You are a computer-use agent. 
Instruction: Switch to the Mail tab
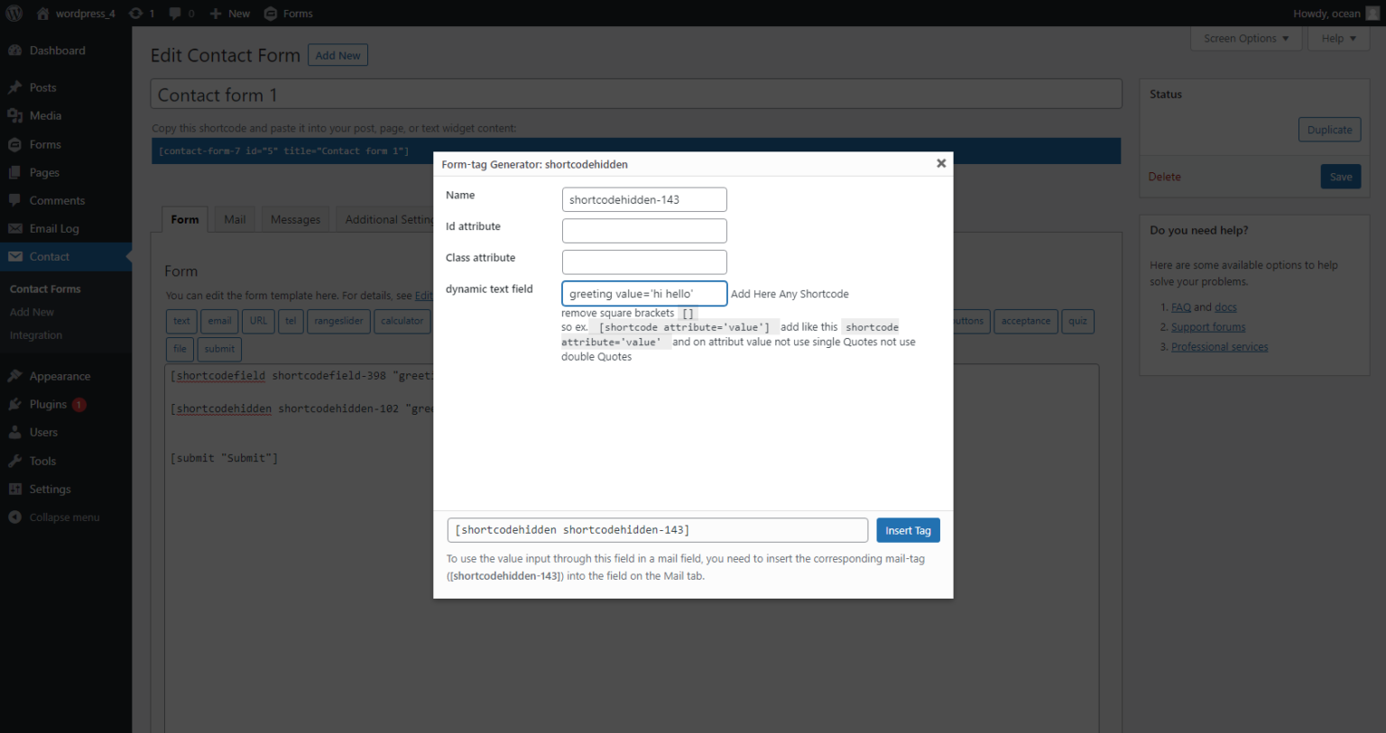[234, 218]
